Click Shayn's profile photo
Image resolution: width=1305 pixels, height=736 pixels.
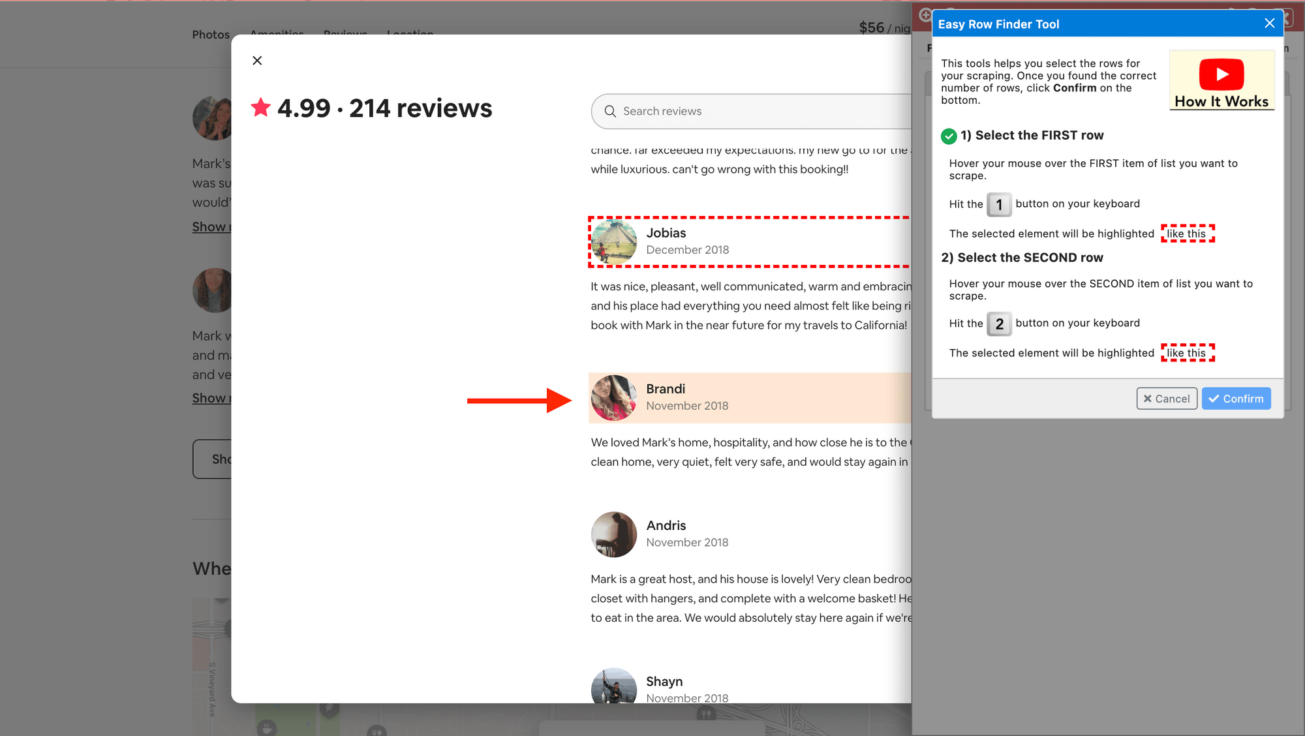tap(613, 685)
